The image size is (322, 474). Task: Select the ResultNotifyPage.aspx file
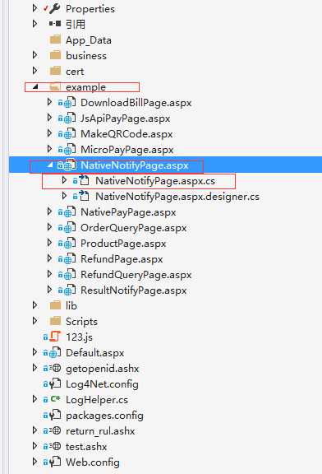click(134, 290)
